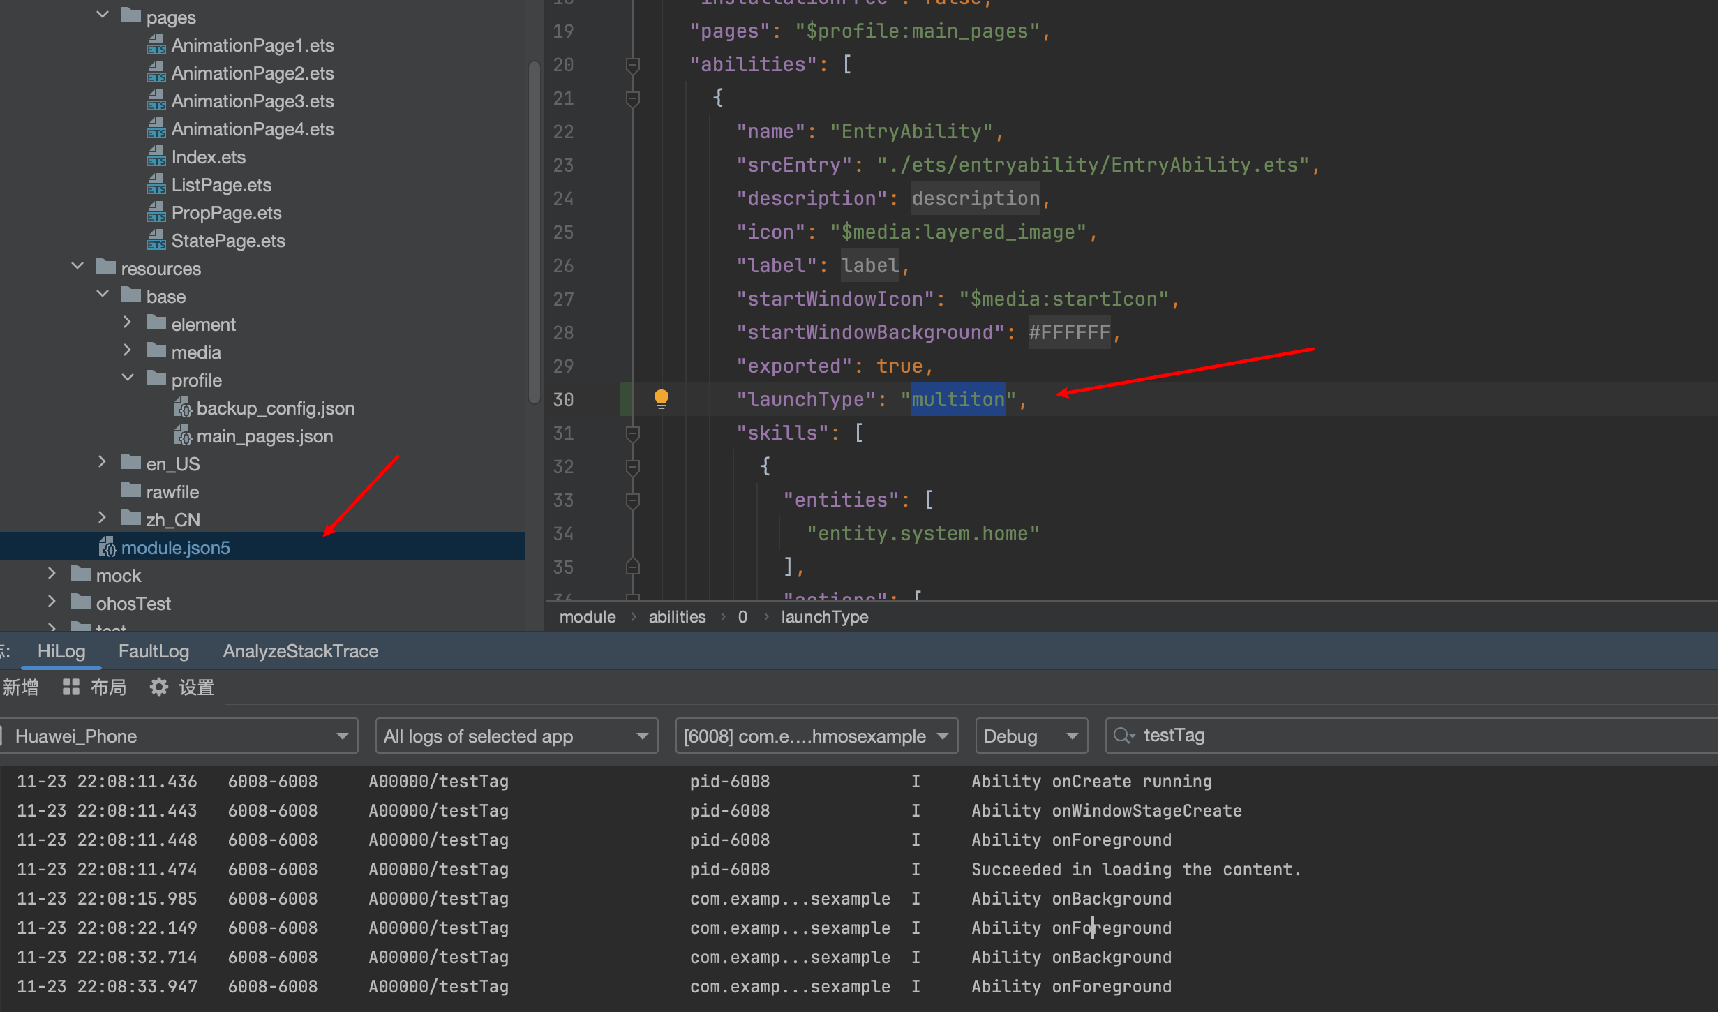Image resolution: width=1718 pixels, height=1012 pixels.
Task: Click the "entity.system.home" string on line 34
Action: point(923,533)
